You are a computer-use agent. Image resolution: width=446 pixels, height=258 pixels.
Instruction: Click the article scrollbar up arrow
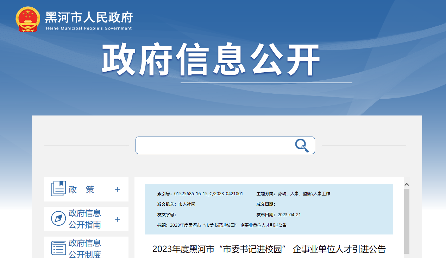pos(407,184)
